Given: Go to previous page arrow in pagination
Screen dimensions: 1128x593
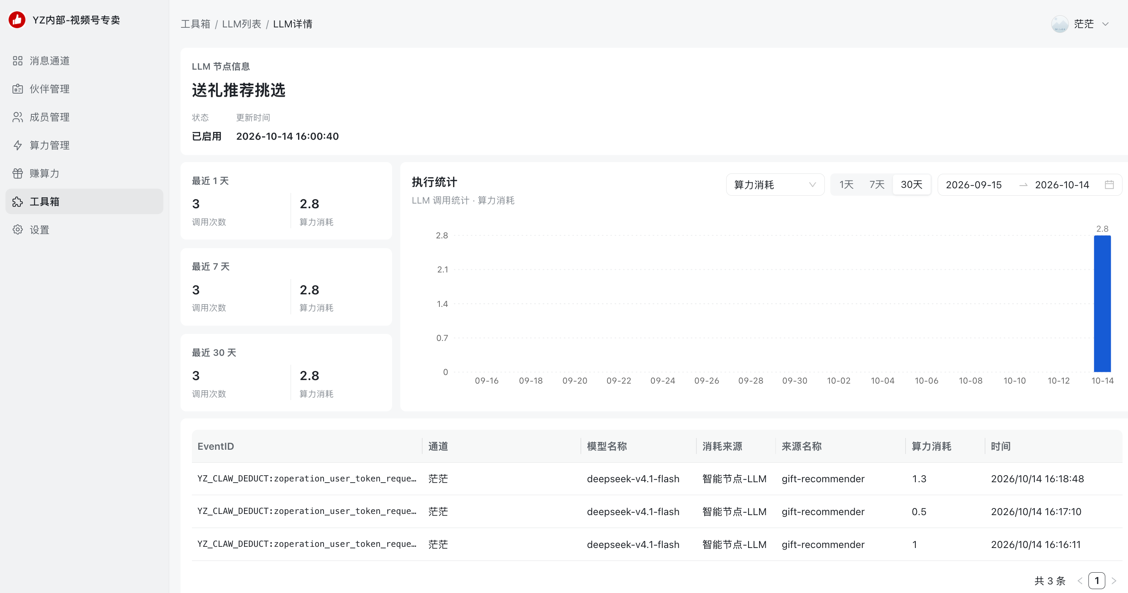Looking at the screenshot, I should pos(1080,581).
